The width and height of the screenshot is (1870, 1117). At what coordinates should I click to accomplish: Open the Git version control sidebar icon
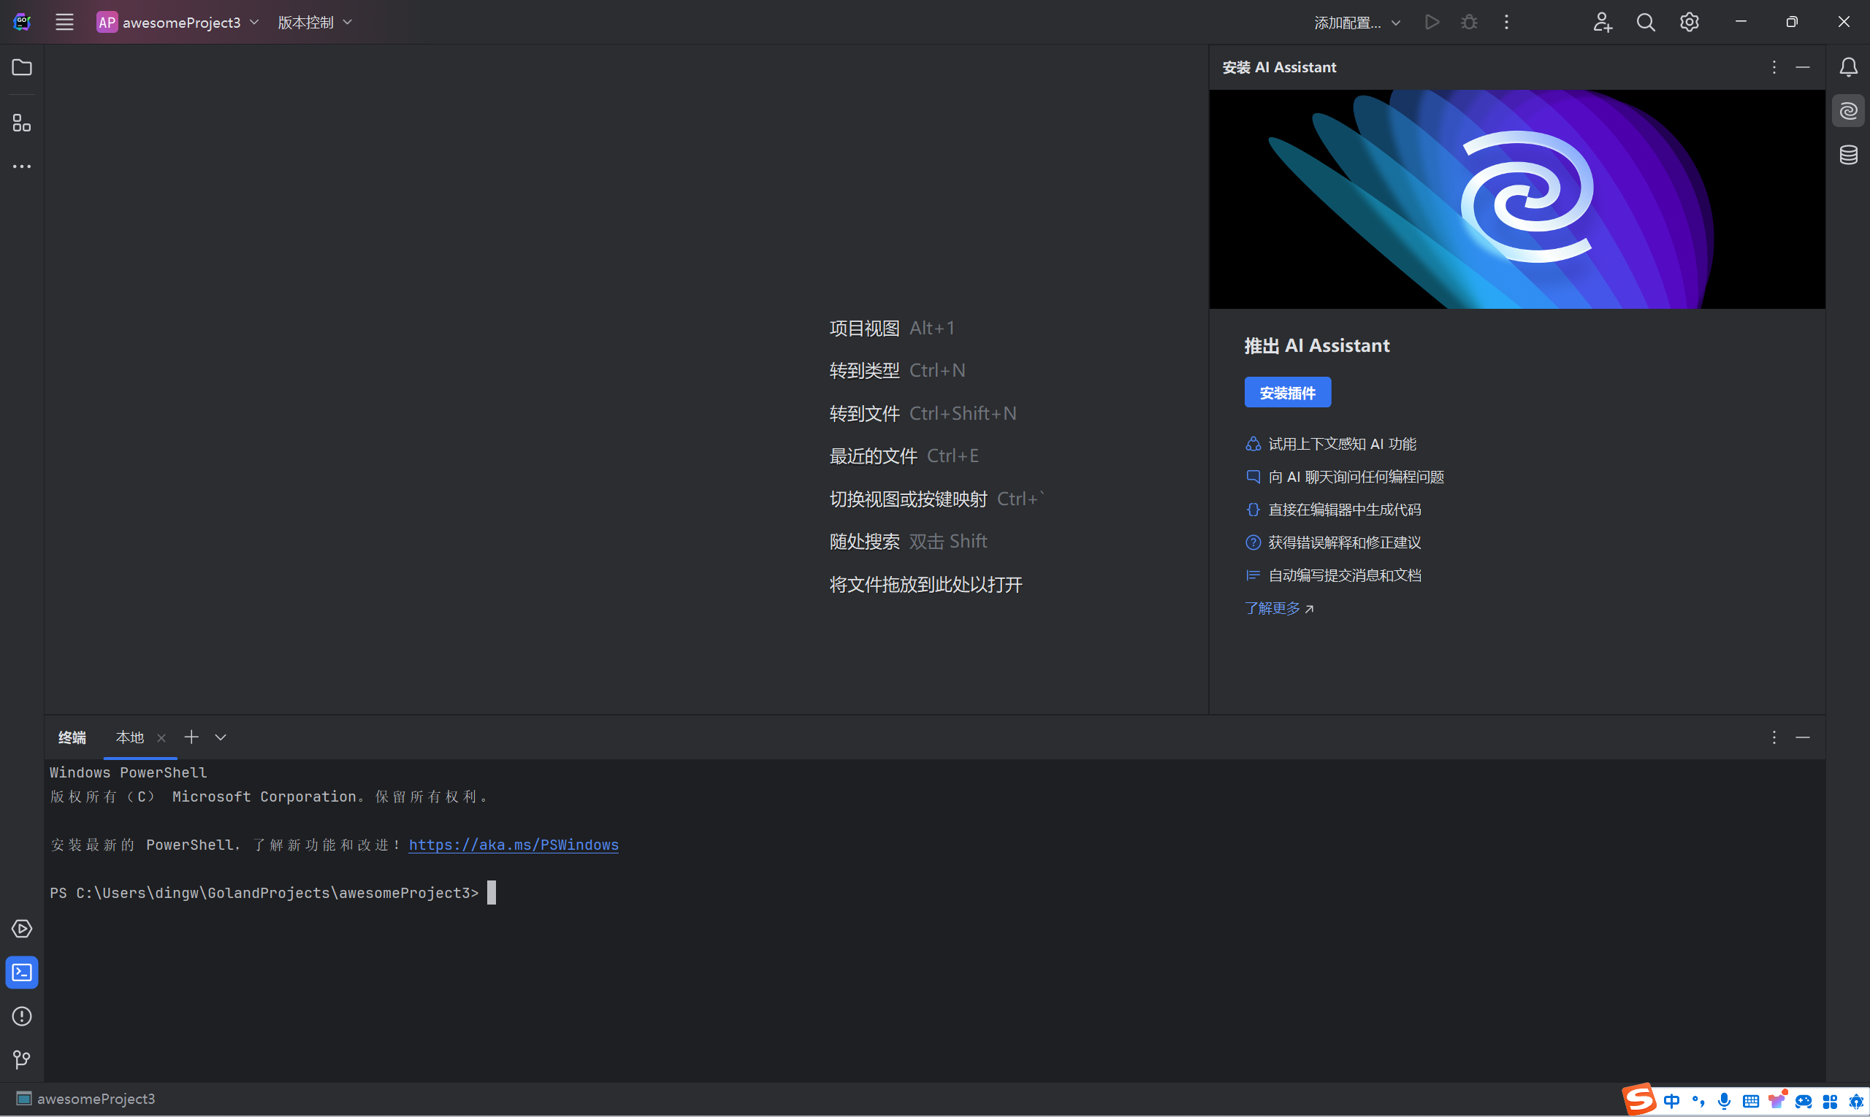22,1060
